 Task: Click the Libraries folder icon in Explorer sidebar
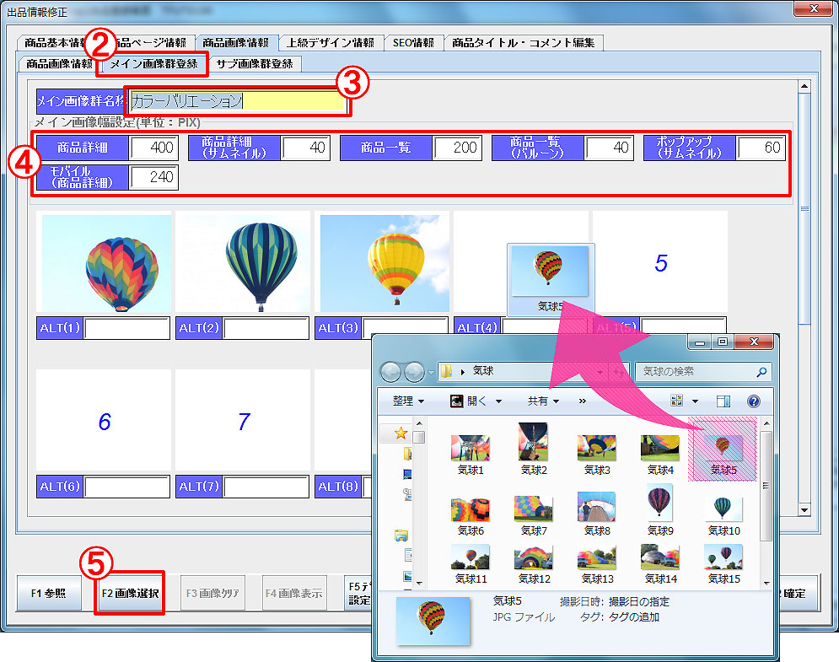pos(402,535)
